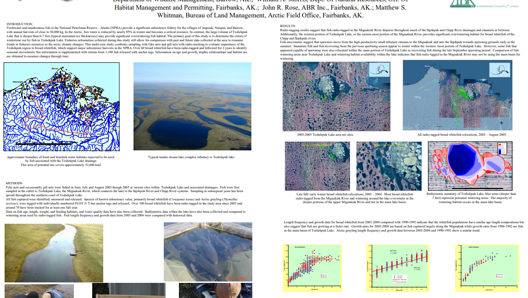Click the depth legend on the bathymetric map
Image resolution: width=528 pixels, height=298 pixels.
click(501, 148)
